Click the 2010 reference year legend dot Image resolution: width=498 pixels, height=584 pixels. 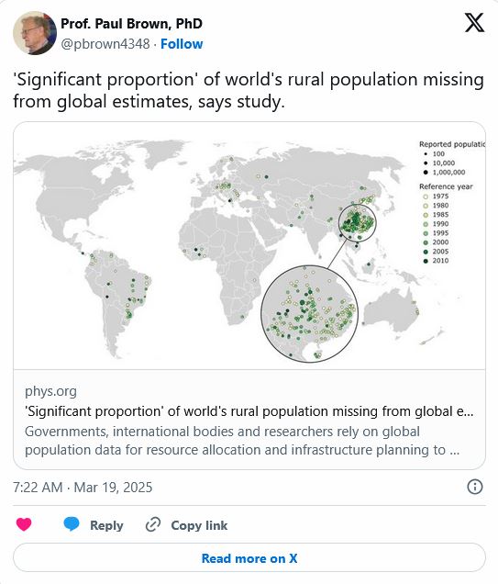pyautogui.click(x=426, y=261)
